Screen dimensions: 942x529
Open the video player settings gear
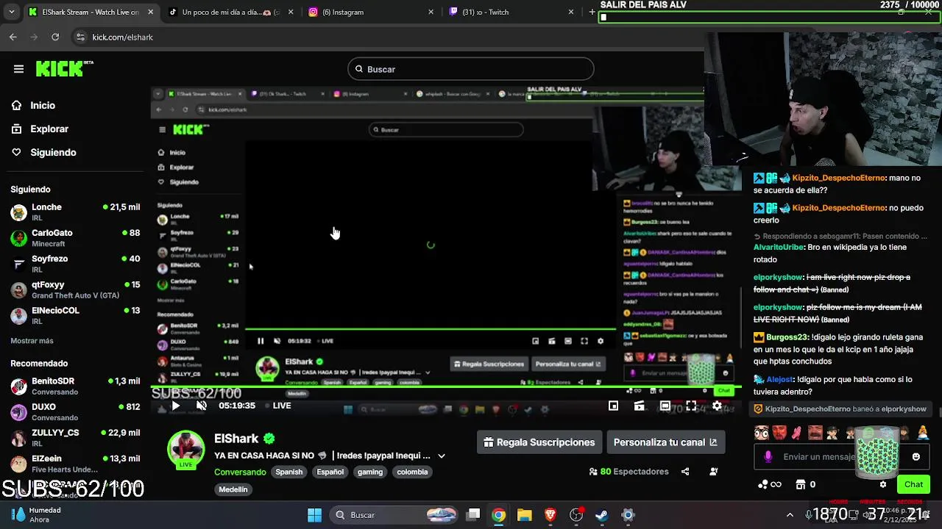point(717,406)
